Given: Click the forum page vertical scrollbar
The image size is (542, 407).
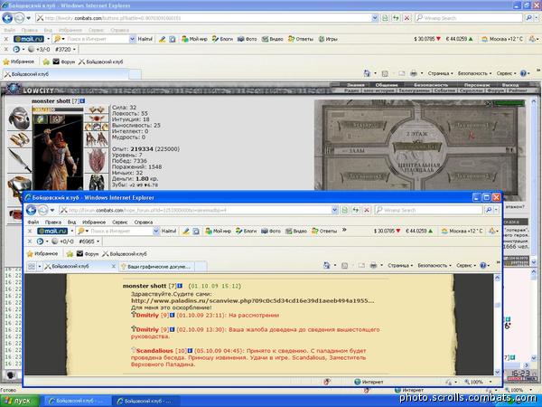Looking at the screenshot, I should (x=498, y=325).
